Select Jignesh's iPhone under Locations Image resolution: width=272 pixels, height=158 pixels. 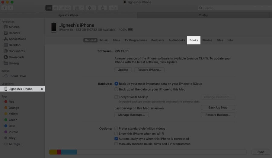22,89
